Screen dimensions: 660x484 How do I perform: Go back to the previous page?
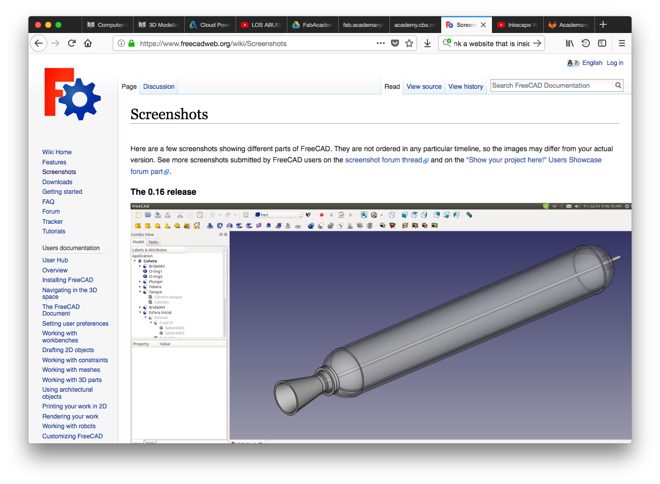(39, 44)
